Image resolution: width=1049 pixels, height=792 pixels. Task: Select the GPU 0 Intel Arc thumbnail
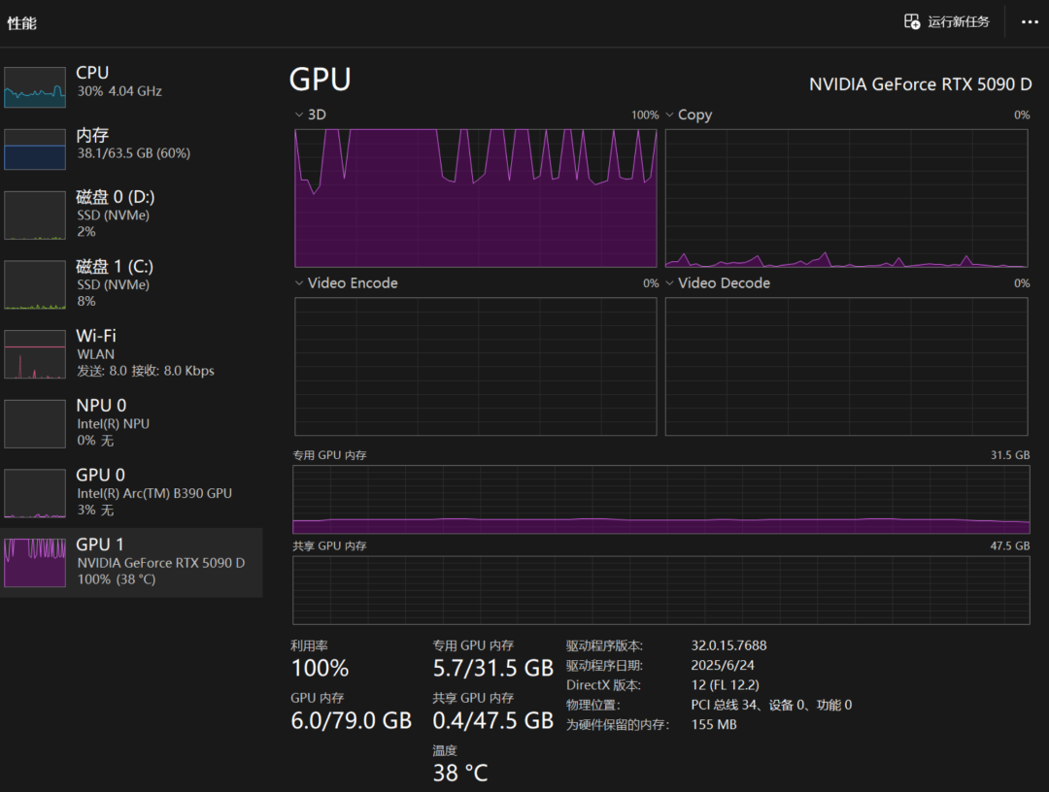coord(35,493)
